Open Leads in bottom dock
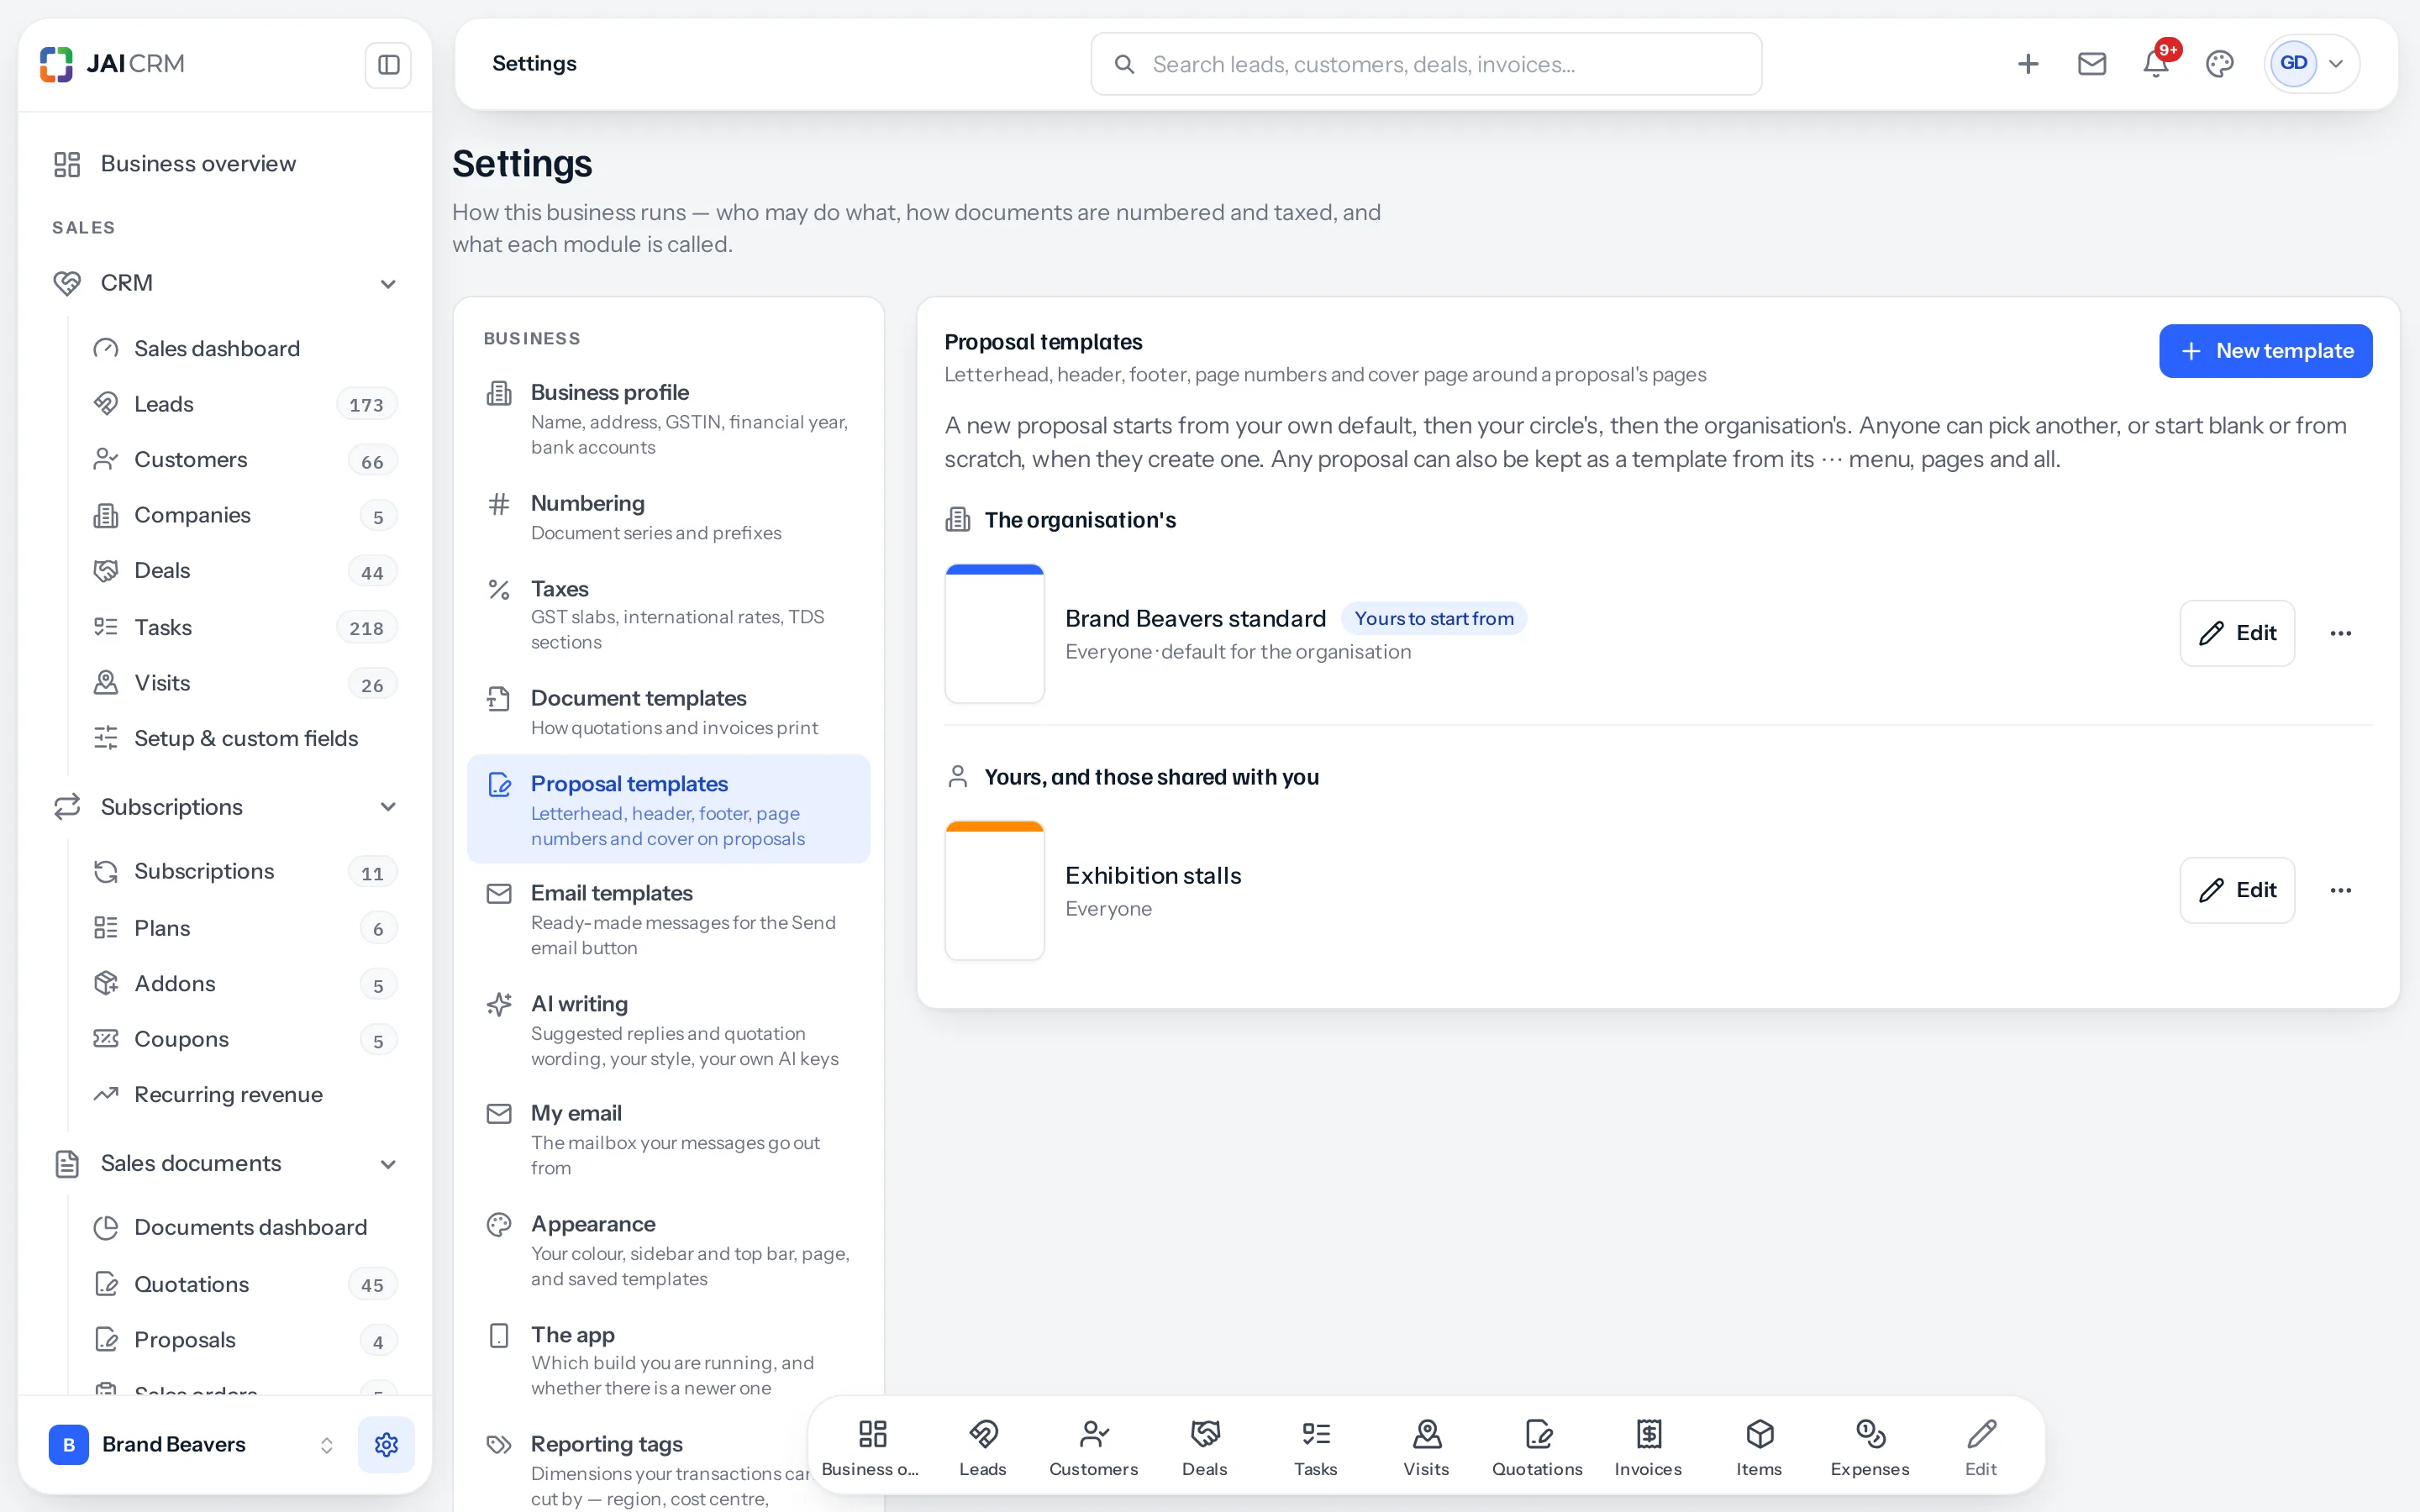This screenshot has width=2420, height=1512. [982, 1447]
